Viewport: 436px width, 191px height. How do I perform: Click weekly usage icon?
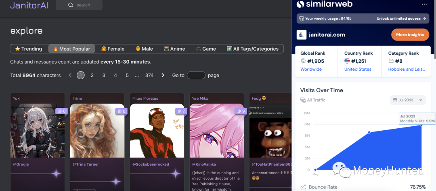point(302,18)
